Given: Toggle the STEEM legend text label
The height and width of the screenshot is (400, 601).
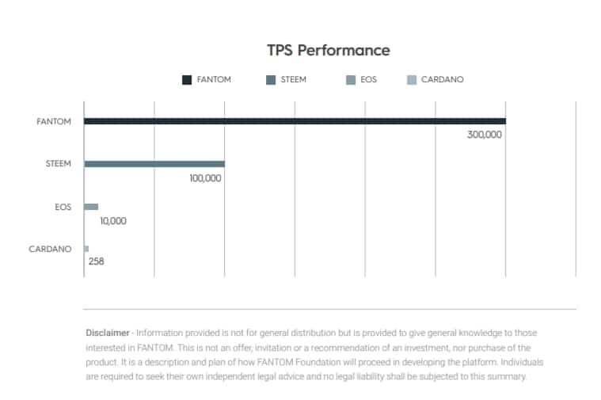Looking at the screenshot, I should click(x=293, y=80).
